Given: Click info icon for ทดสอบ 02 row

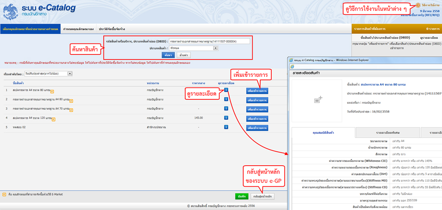Looking at the screenshot, I should 226,127.
